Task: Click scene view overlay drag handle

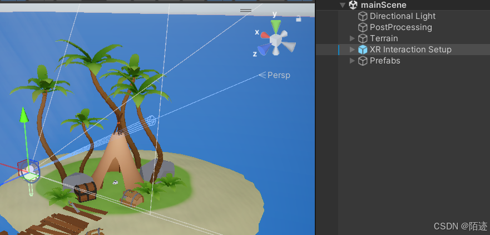Action: coord(246,11)
